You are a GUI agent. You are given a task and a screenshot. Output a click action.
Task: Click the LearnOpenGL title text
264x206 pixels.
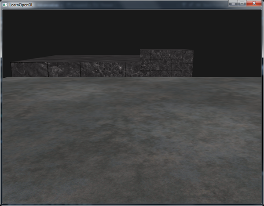[x=21, y=4]
